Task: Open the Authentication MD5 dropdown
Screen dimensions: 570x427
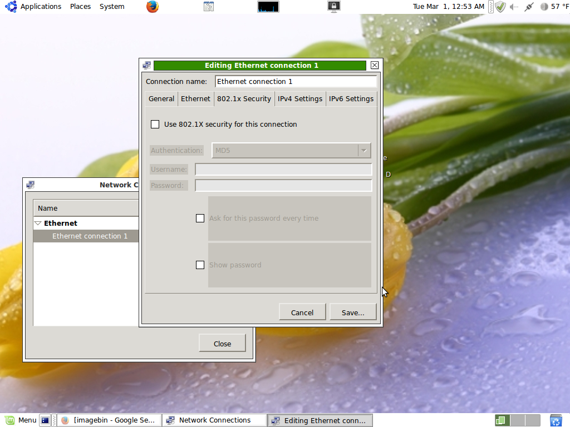Action: tap(291, 150)
